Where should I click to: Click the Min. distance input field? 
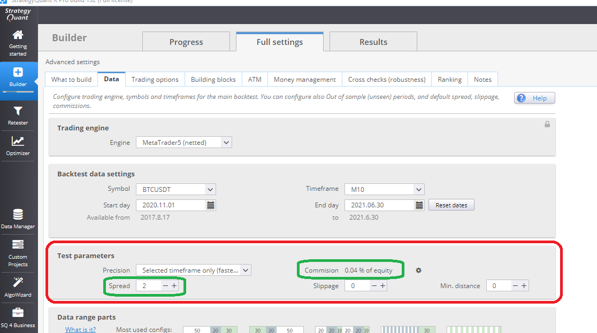pyautogui.click(x=499, y=286)
